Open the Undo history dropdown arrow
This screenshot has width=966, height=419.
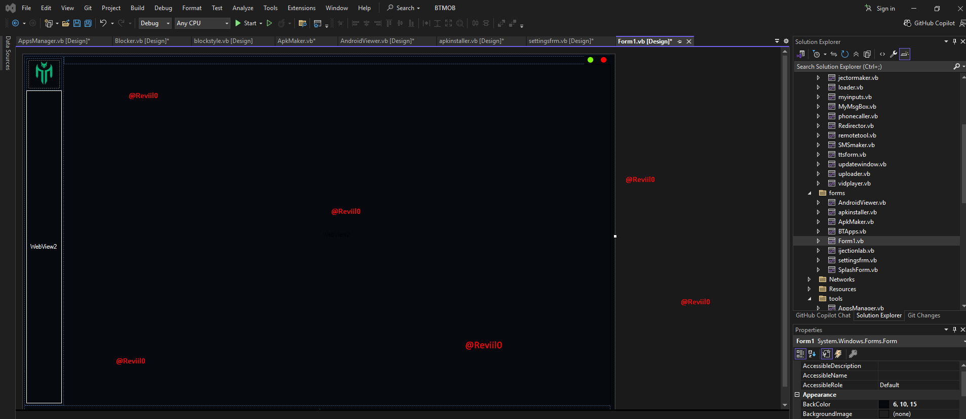112,23
